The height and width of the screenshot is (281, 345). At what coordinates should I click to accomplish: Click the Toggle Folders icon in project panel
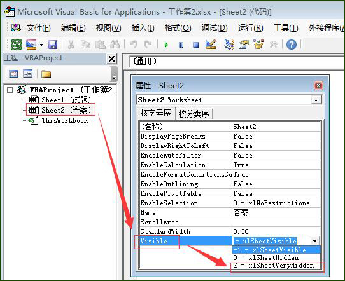pyautogui.click(x=46, y=74)
